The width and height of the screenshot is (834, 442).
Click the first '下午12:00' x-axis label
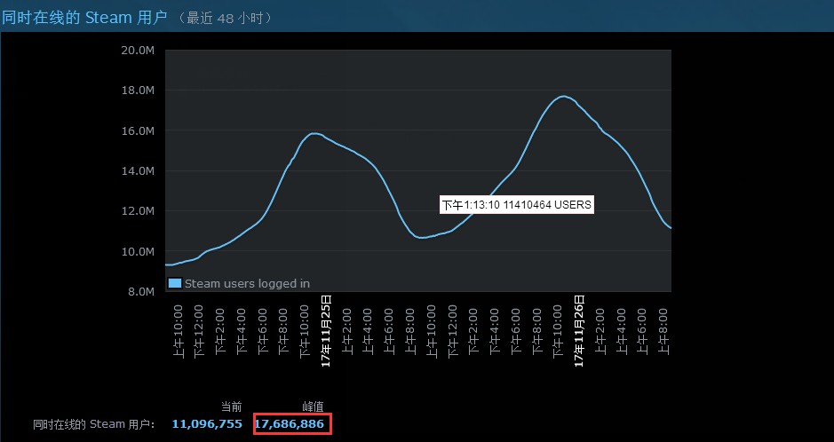click(199, 331)
